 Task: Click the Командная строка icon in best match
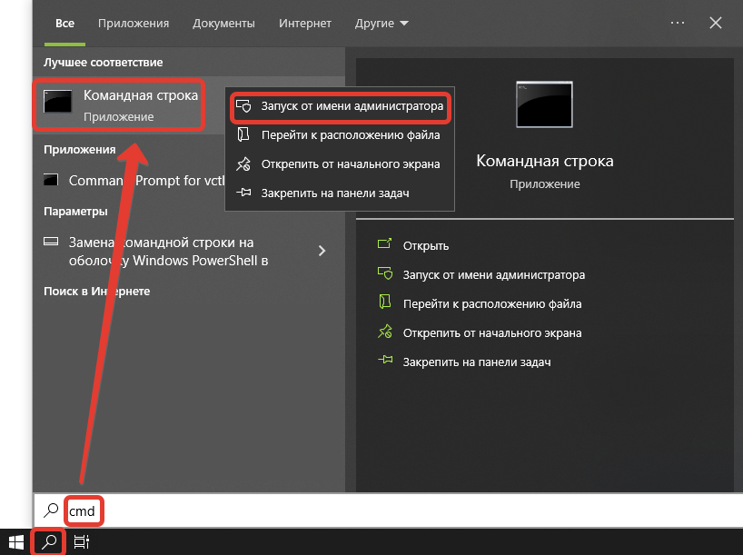(x=58, y=101)
